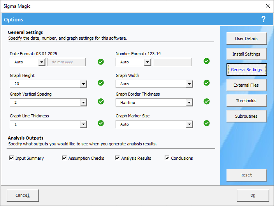The height and width of the screenshot is (206, 274).
Task: Click the green checkmark beside Graph Marker Size
Action: [207, 123]
